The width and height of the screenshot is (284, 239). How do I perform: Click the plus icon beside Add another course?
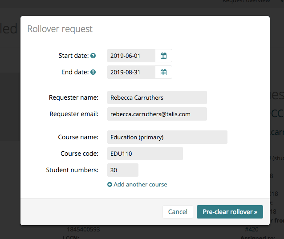(110, 185)
